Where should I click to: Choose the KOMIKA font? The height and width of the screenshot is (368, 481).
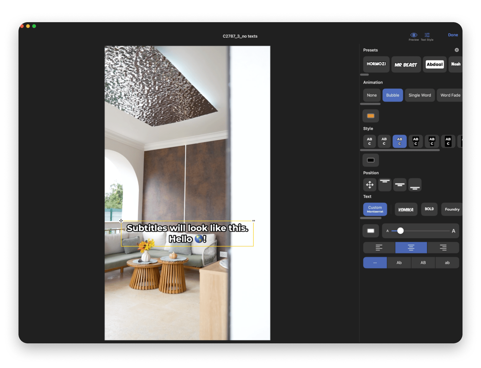point(406,210)
